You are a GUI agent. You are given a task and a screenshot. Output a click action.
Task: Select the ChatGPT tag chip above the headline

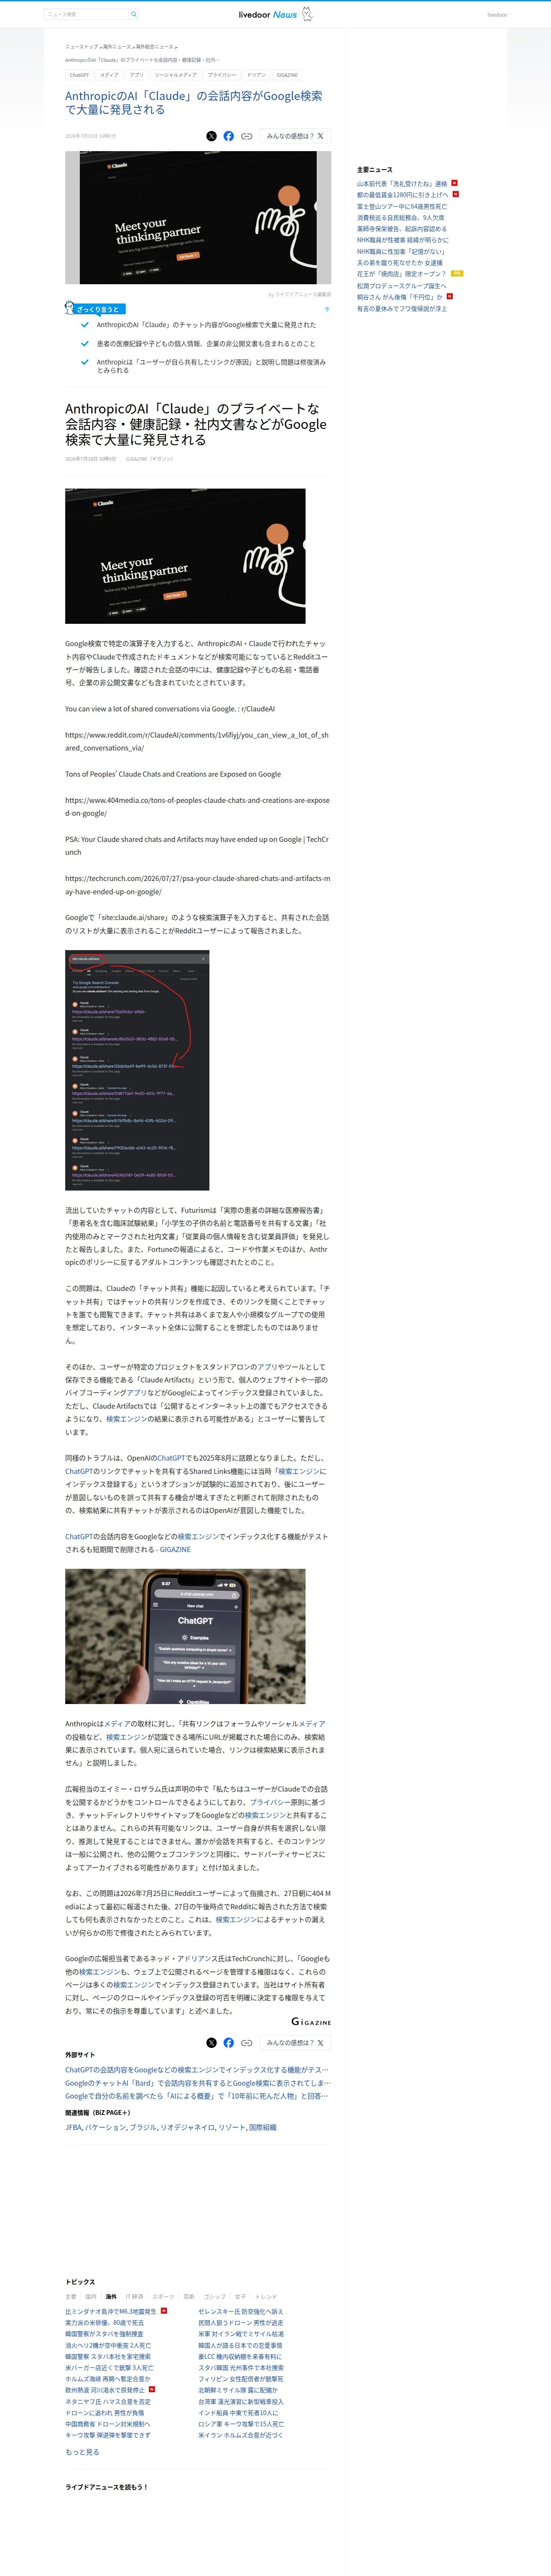[79, 75]
